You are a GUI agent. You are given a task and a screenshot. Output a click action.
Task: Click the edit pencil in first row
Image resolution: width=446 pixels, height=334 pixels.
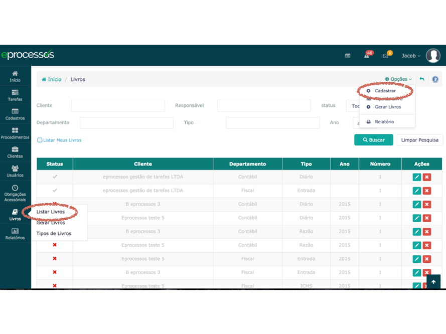tap(416, 177)
